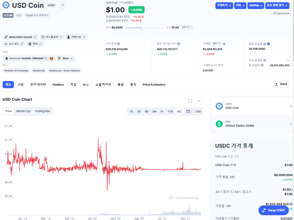294x220 pixels.
Task: Click the Stablecoin - Asset-Backed tag
Action: [x=64, y=71]
